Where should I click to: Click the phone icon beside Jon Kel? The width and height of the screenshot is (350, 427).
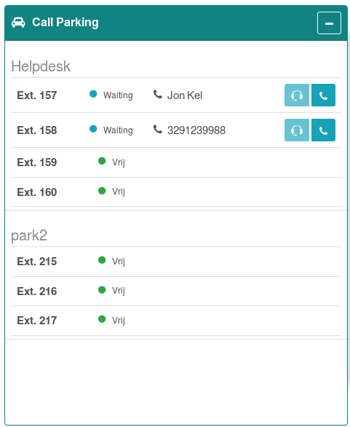158,94
